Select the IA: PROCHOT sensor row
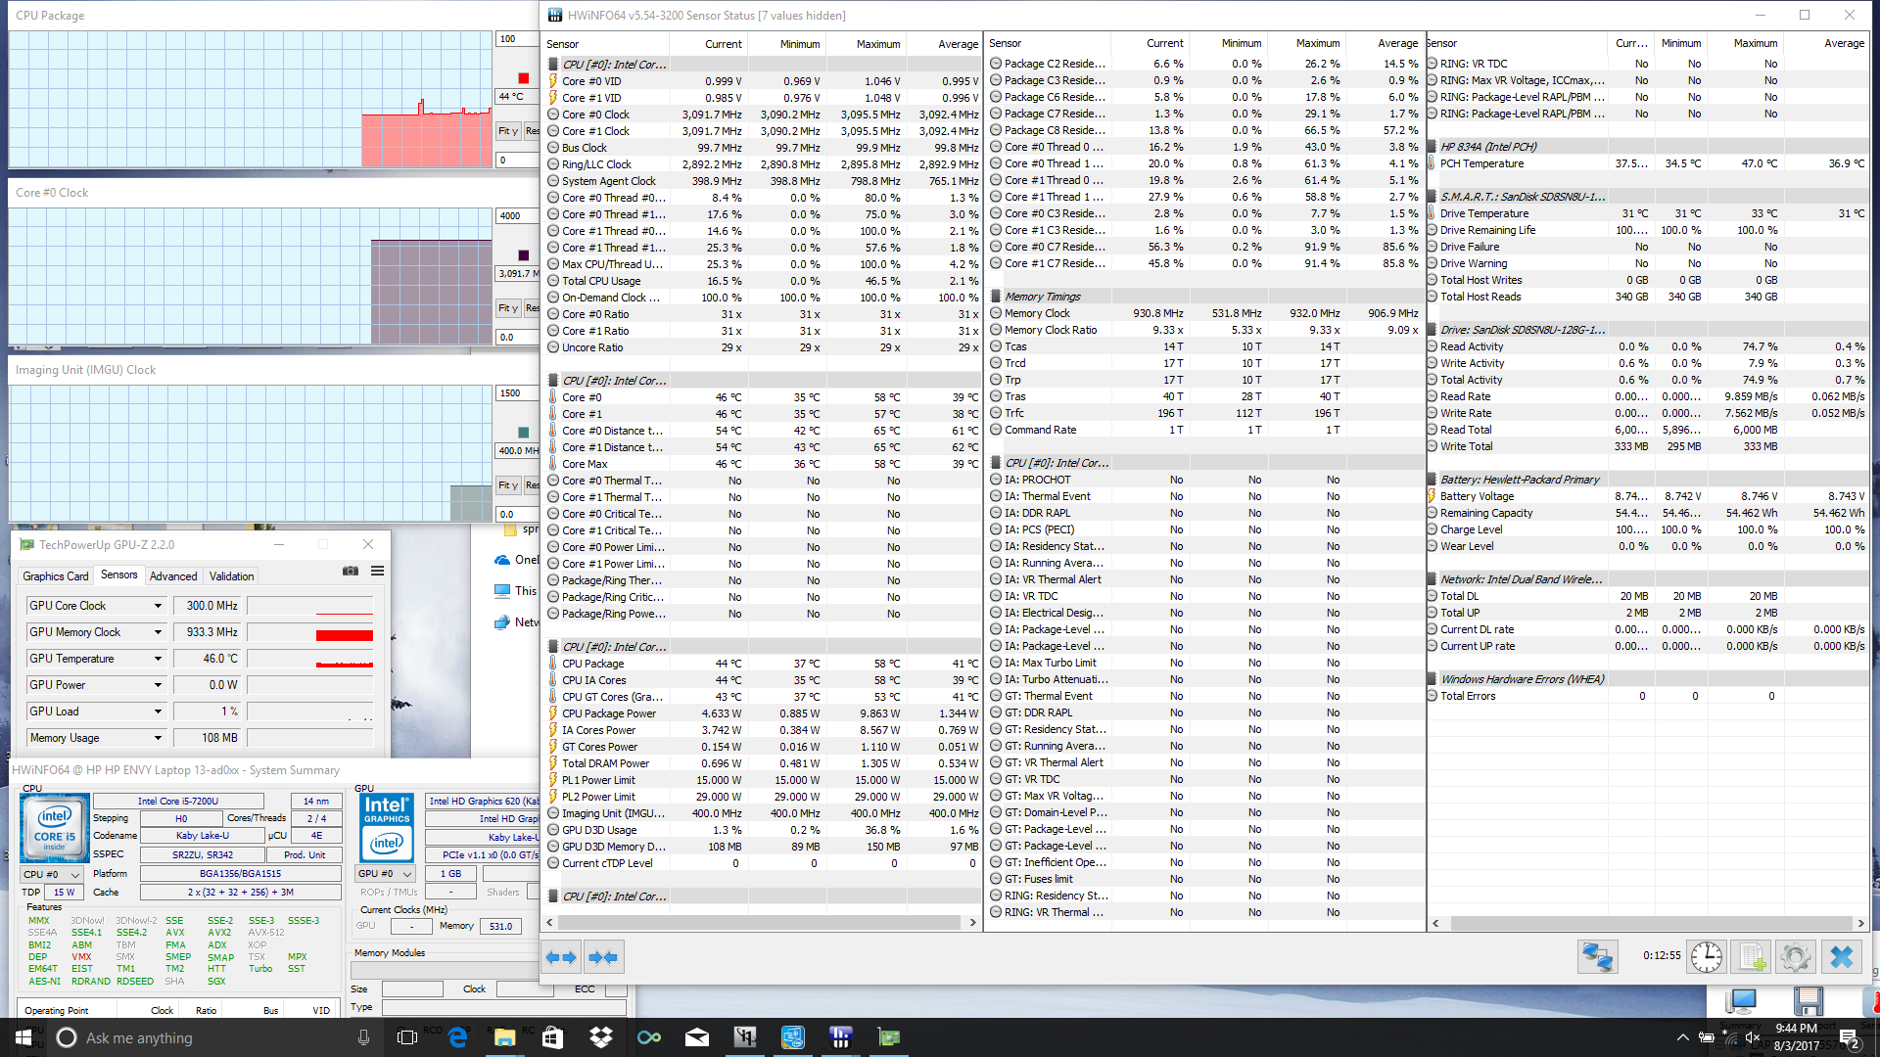The height and width of the screenshot is (1057, 1880). tap(1204, 480)
